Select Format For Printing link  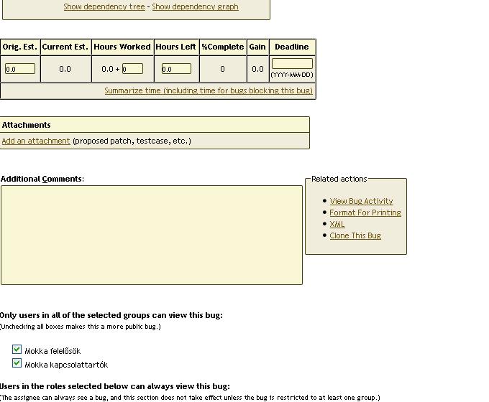(365, 212)
